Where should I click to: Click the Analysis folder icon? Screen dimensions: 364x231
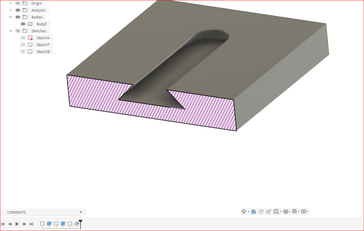[x=25, y=10]
